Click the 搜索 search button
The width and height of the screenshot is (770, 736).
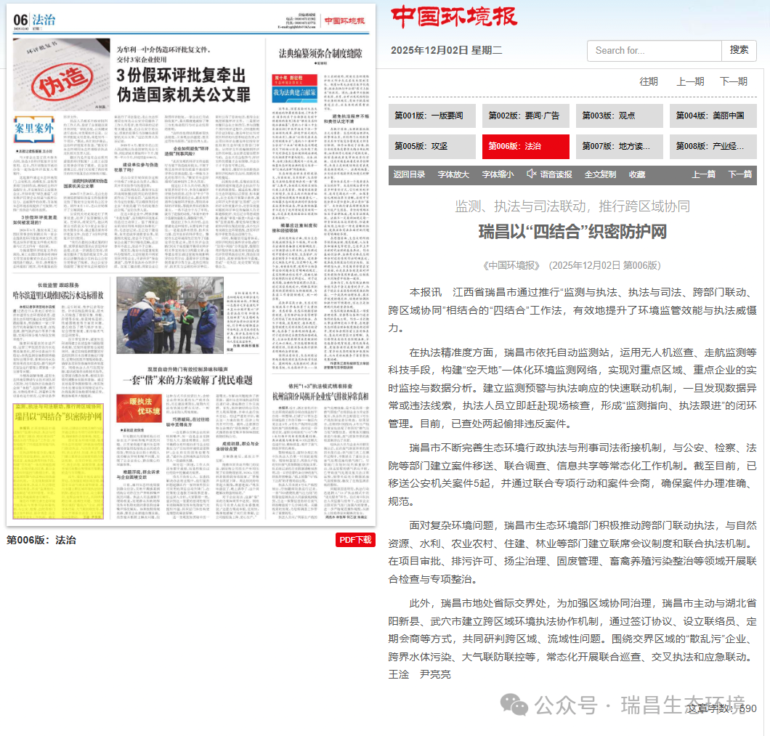[739, 51]
